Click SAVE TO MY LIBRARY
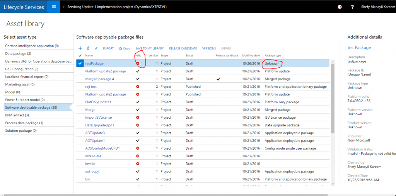Screen dimensions: 396x196 point(149,48)
